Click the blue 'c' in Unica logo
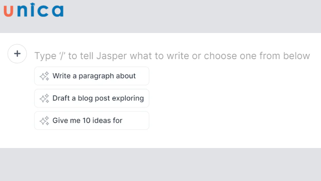Screen dimensions: 321x181 [43, 12]
